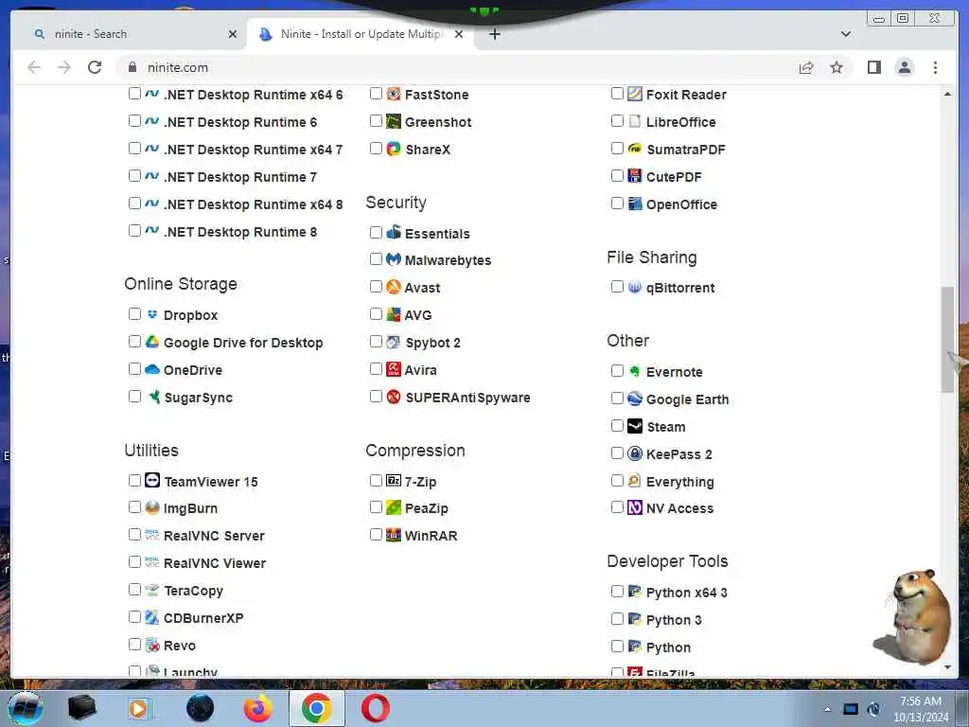Open Chrome's three-dot menu

click(x=935, y=67)
